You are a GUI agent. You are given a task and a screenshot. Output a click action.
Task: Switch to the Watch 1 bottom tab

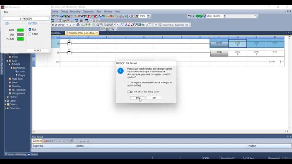click(16, 154)
